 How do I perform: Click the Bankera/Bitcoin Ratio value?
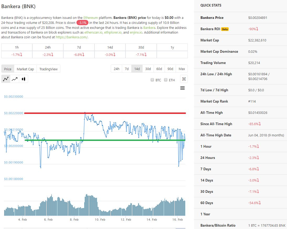267,225
